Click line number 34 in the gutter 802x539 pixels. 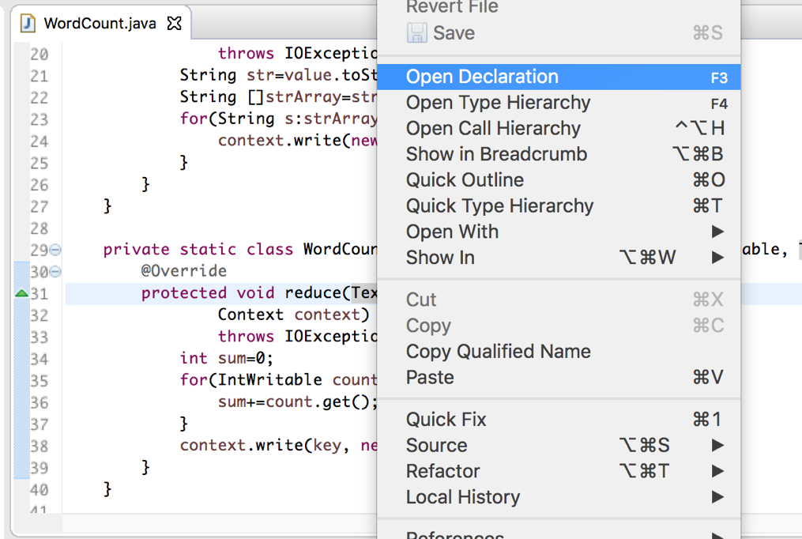point(39,359)
